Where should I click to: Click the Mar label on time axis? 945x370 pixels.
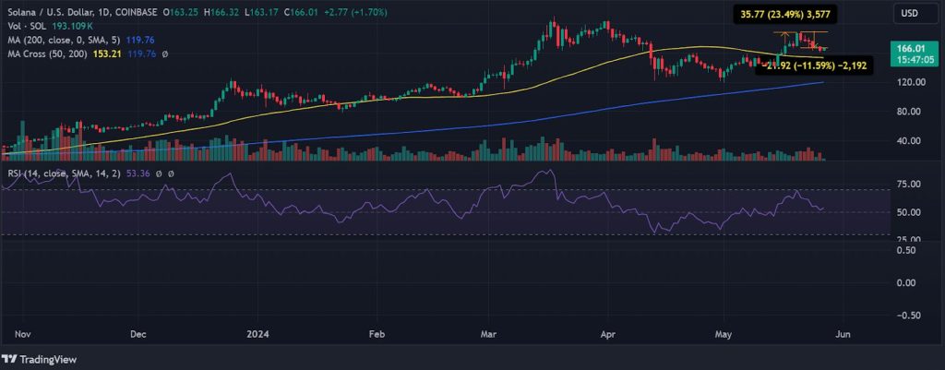(487, 333)
